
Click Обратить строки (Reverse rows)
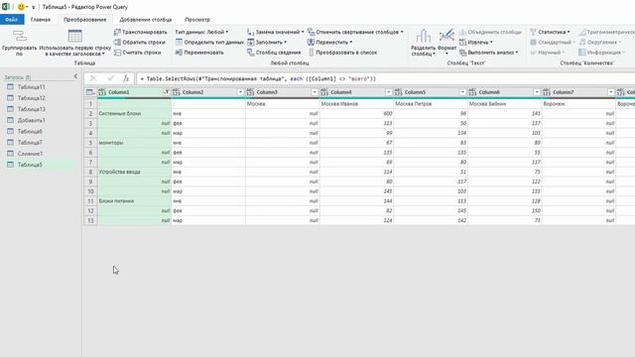tap(140, 42)
